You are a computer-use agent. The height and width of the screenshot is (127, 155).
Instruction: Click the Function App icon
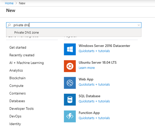coord(70,117)
